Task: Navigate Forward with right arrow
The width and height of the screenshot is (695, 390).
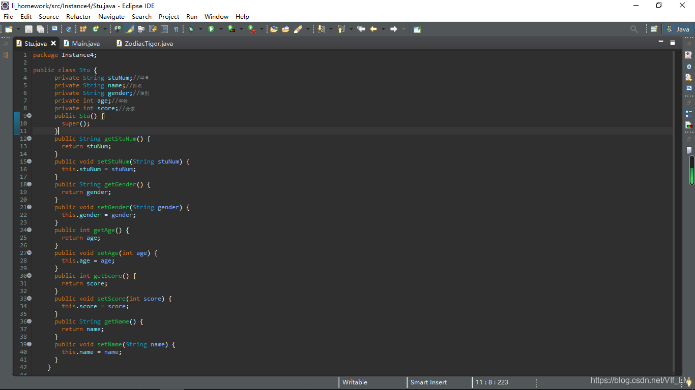Action: [x=393, y=29]
